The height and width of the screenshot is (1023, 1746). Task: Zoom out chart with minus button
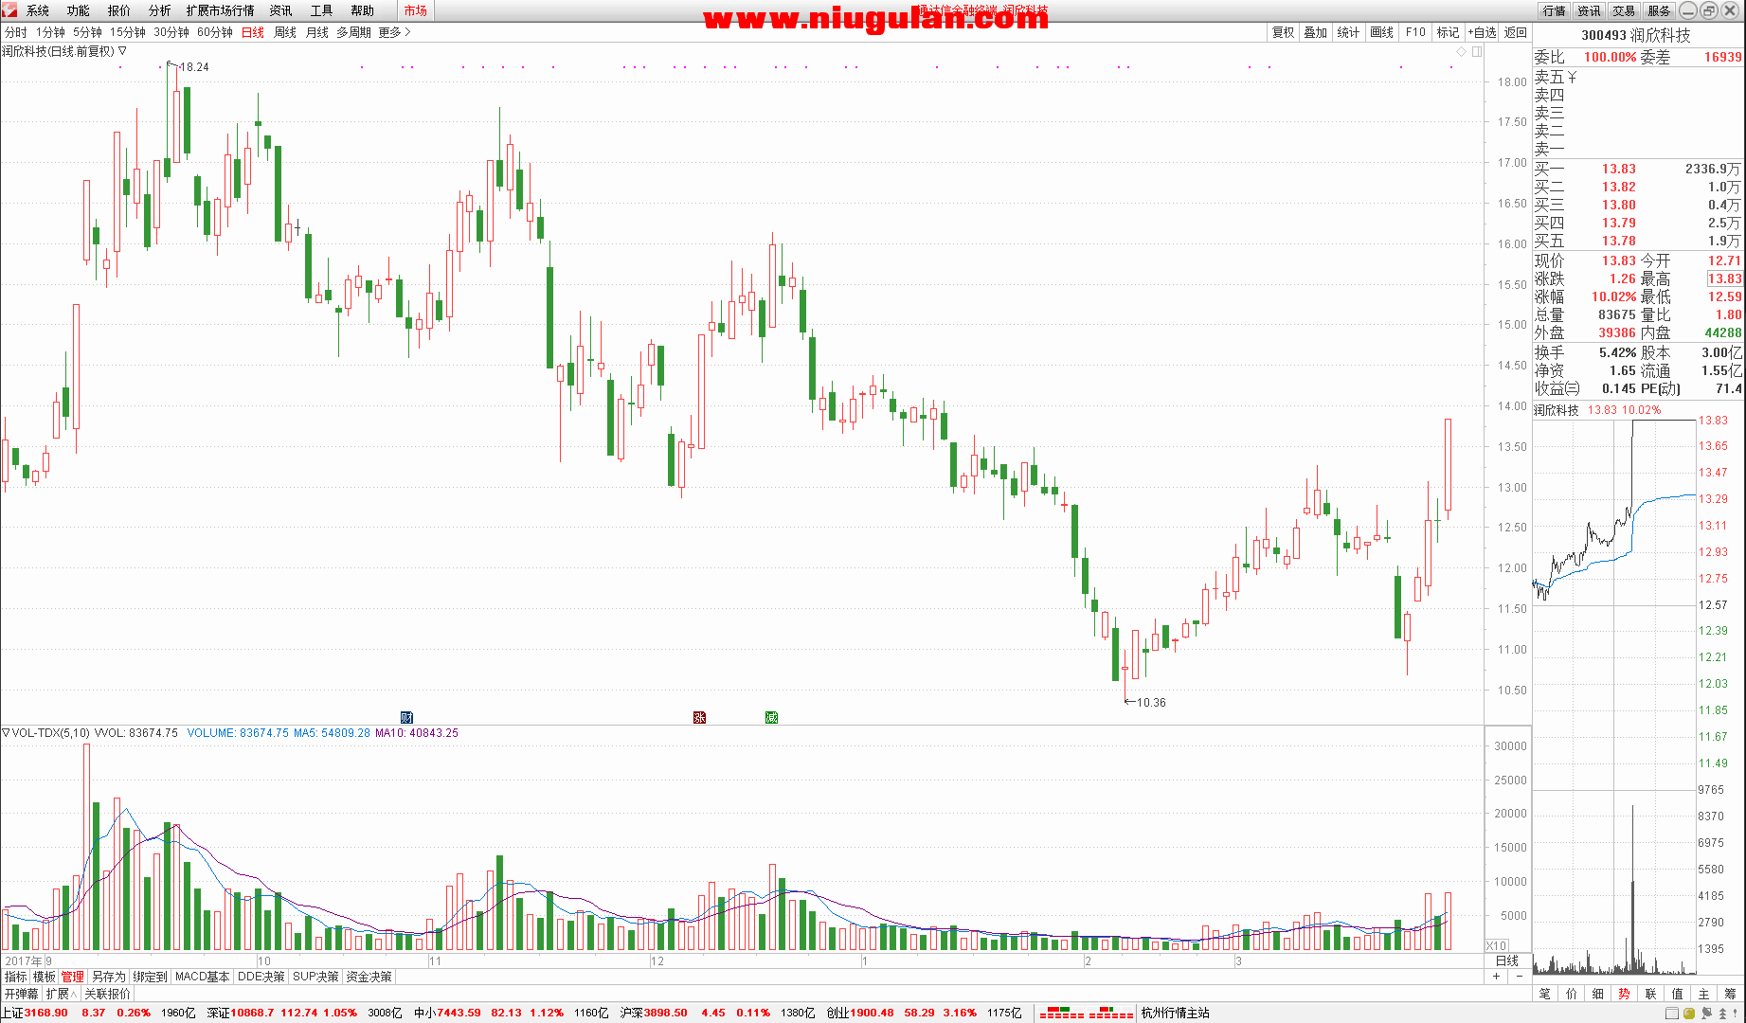pyautogui.click(x=1520, y=977)
